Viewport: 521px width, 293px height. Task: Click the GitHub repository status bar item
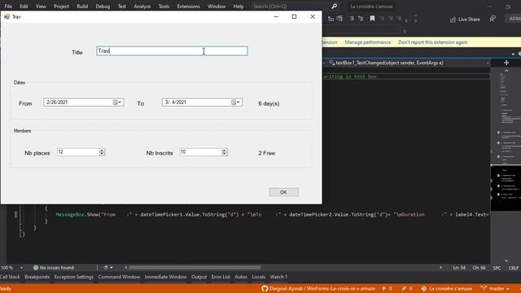[x=318, y=289]
